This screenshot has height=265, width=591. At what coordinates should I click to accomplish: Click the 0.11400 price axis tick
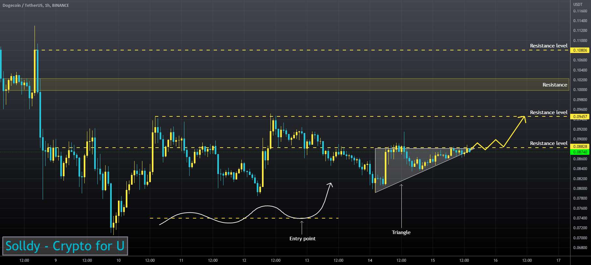click(580, 21)
